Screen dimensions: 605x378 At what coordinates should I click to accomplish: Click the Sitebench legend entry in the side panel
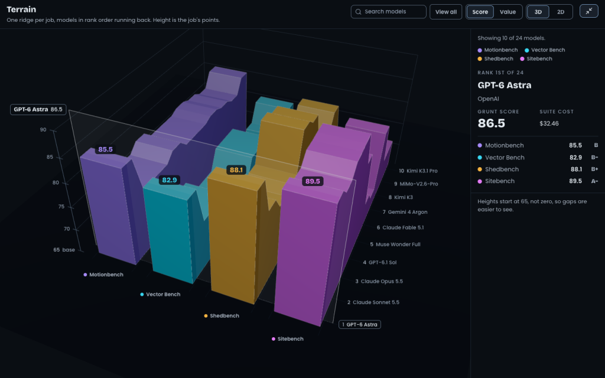coord(536,59)
